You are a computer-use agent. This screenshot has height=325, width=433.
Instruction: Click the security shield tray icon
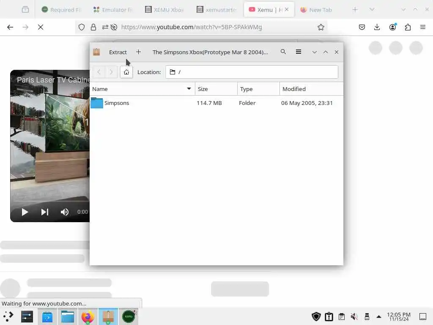(316, 317)
